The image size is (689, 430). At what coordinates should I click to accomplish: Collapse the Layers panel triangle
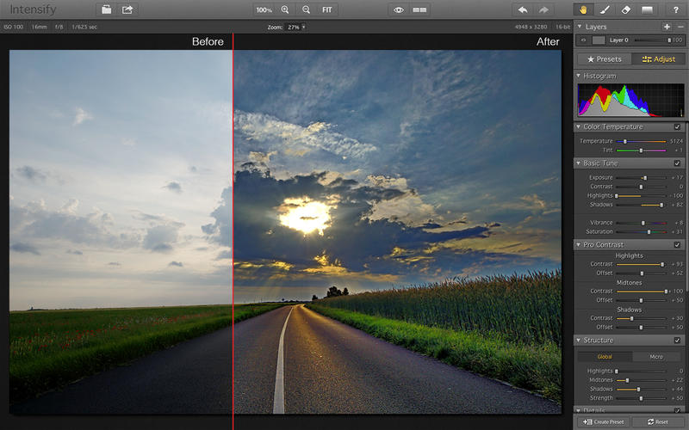pos(579,27)
